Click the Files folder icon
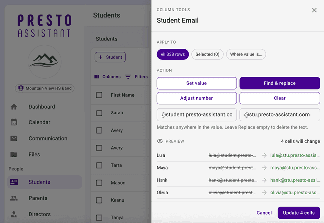The width and height of the screenshot is (324, 223). [14, 154]
